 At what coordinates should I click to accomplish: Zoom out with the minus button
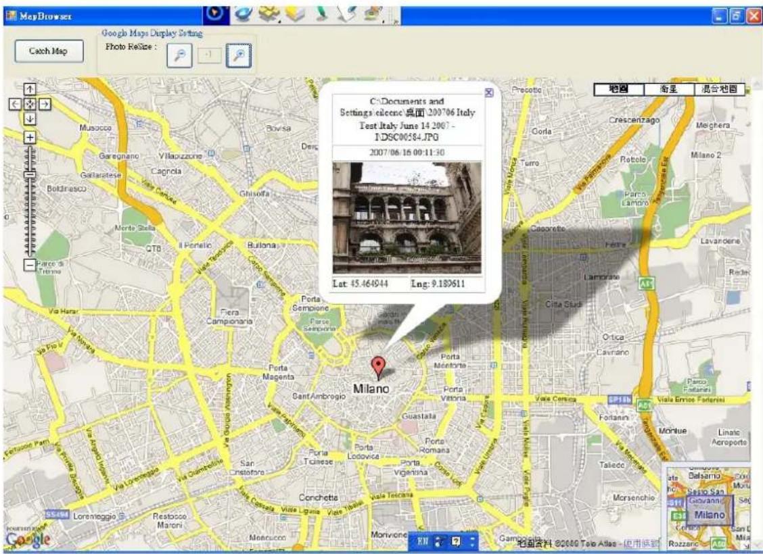pos(30,266)
